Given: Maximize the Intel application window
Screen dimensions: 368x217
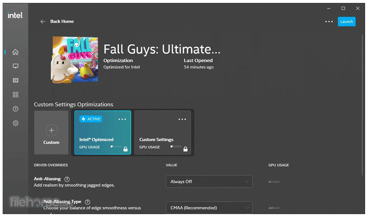Looking at the screenshot, I should click(343, 9).
